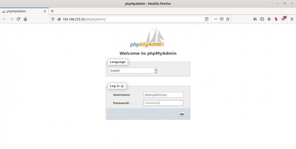The height and width of the screenshot is (149, 296).
Task: Reload the current page
Action: click(x=18, y=19)
